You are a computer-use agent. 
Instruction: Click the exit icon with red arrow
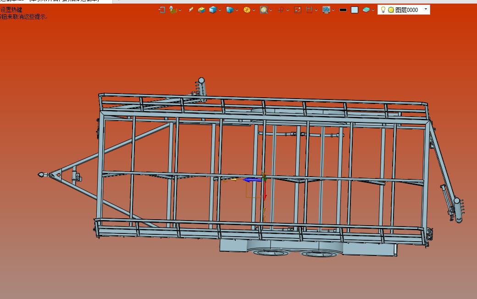161,10
